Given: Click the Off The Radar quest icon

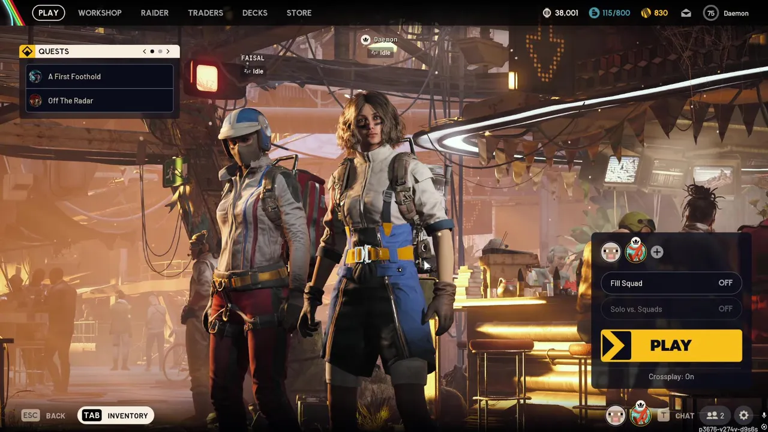Looking at the screenshot, I should coord(35,101).
